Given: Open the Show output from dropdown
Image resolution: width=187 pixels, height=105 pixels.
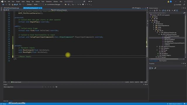Looking at the screenshot, I should click(29, 87).
